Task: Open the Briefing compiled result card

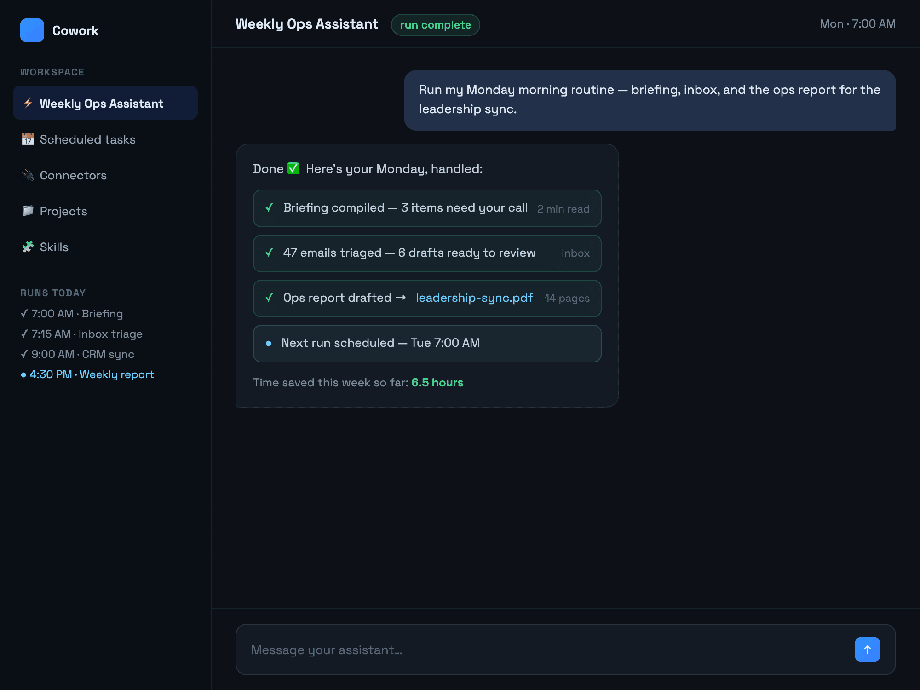Action: pos(427,208)
